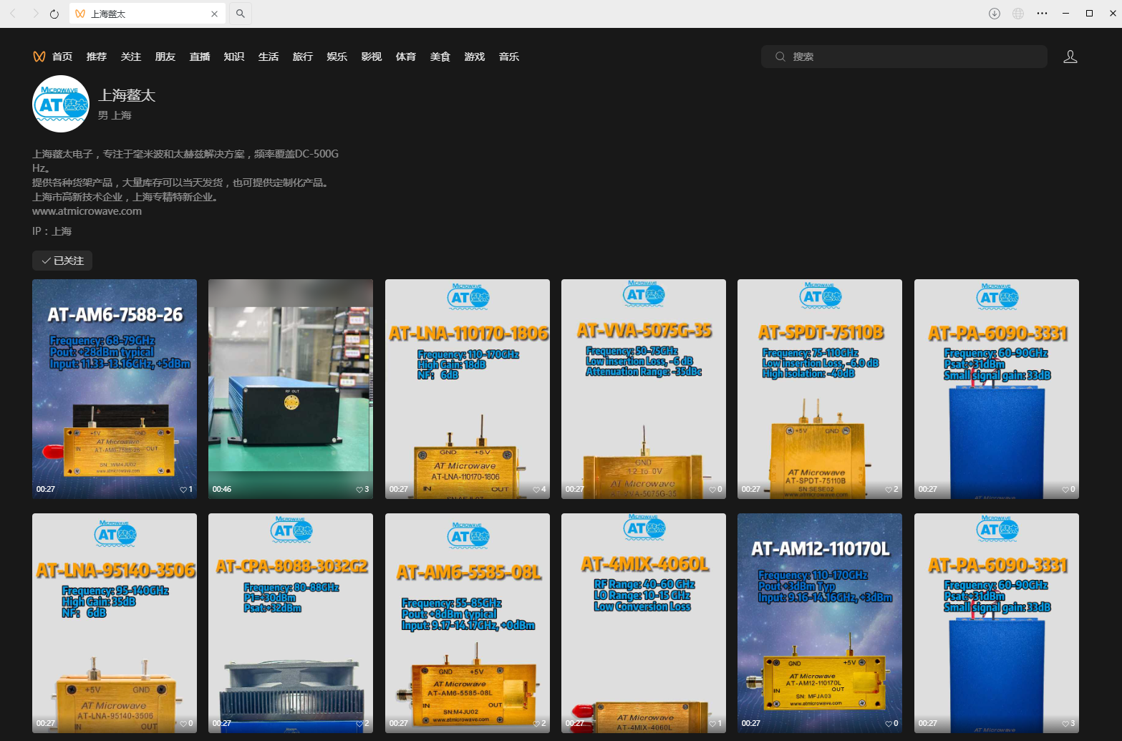Open the 生活 life category
This screenshot has height=741, width=1122.
[x=269, y=57]
